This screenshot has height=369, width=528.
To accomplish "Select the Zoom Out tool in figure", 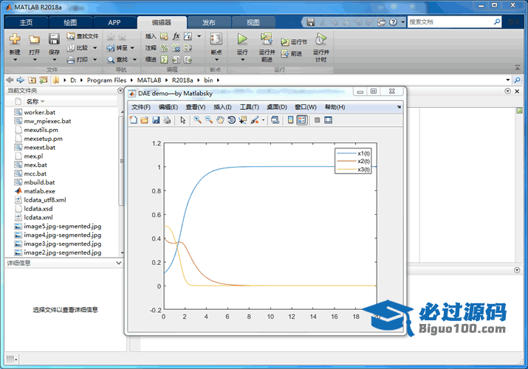I will pos(209,120).
